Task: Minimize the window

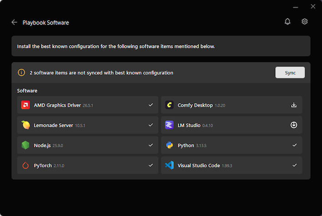Action: point(296,7)
